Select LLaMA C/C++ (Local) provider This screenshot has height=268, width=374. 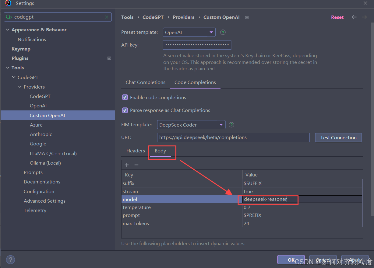53,153
